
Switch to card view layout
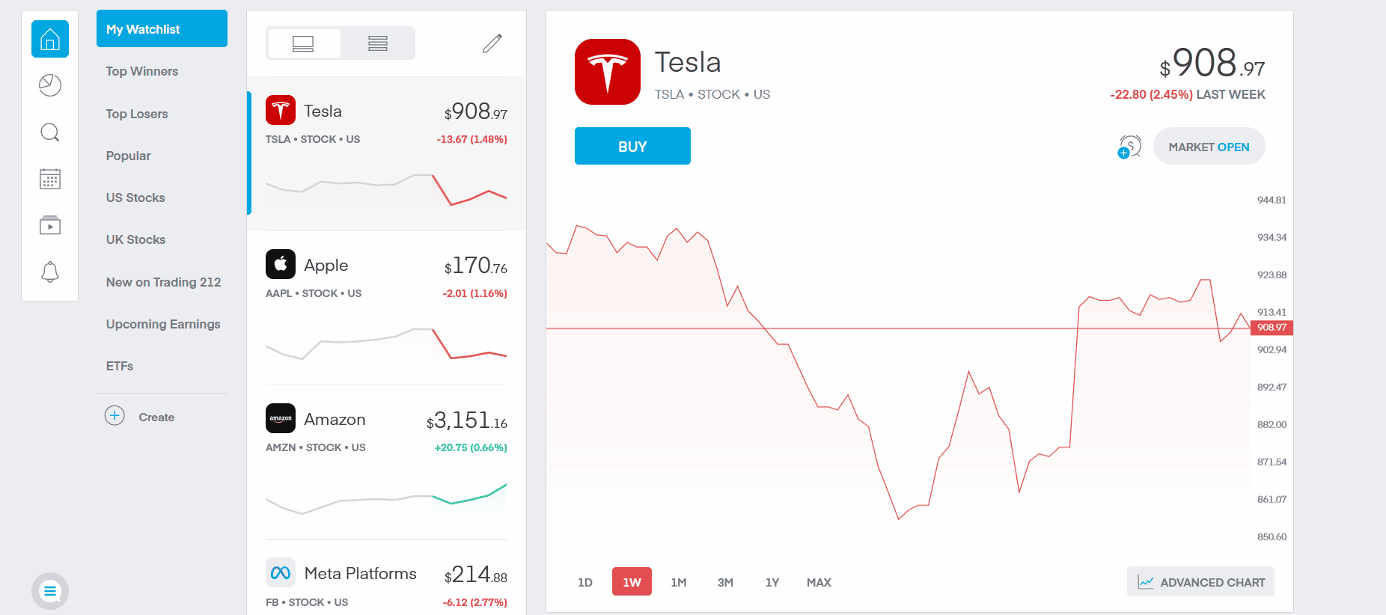(303, 43)
